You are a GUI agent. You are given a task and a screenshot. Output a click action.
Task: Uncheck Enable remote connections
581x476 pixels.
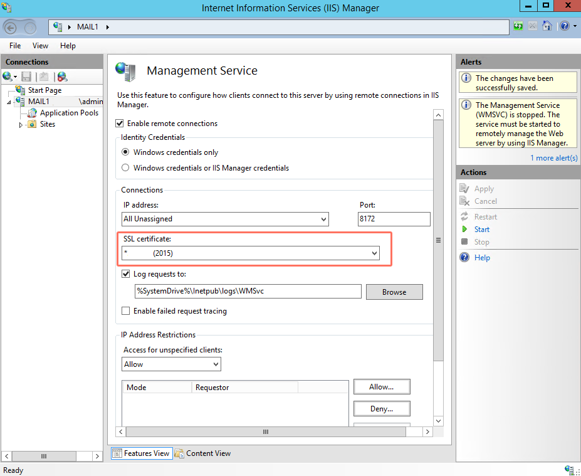[x=118, y=124]
